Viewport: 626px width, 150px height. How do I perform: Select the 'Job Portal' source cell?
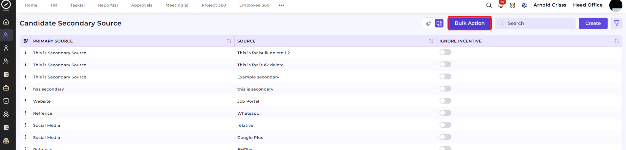coord(248,101)
